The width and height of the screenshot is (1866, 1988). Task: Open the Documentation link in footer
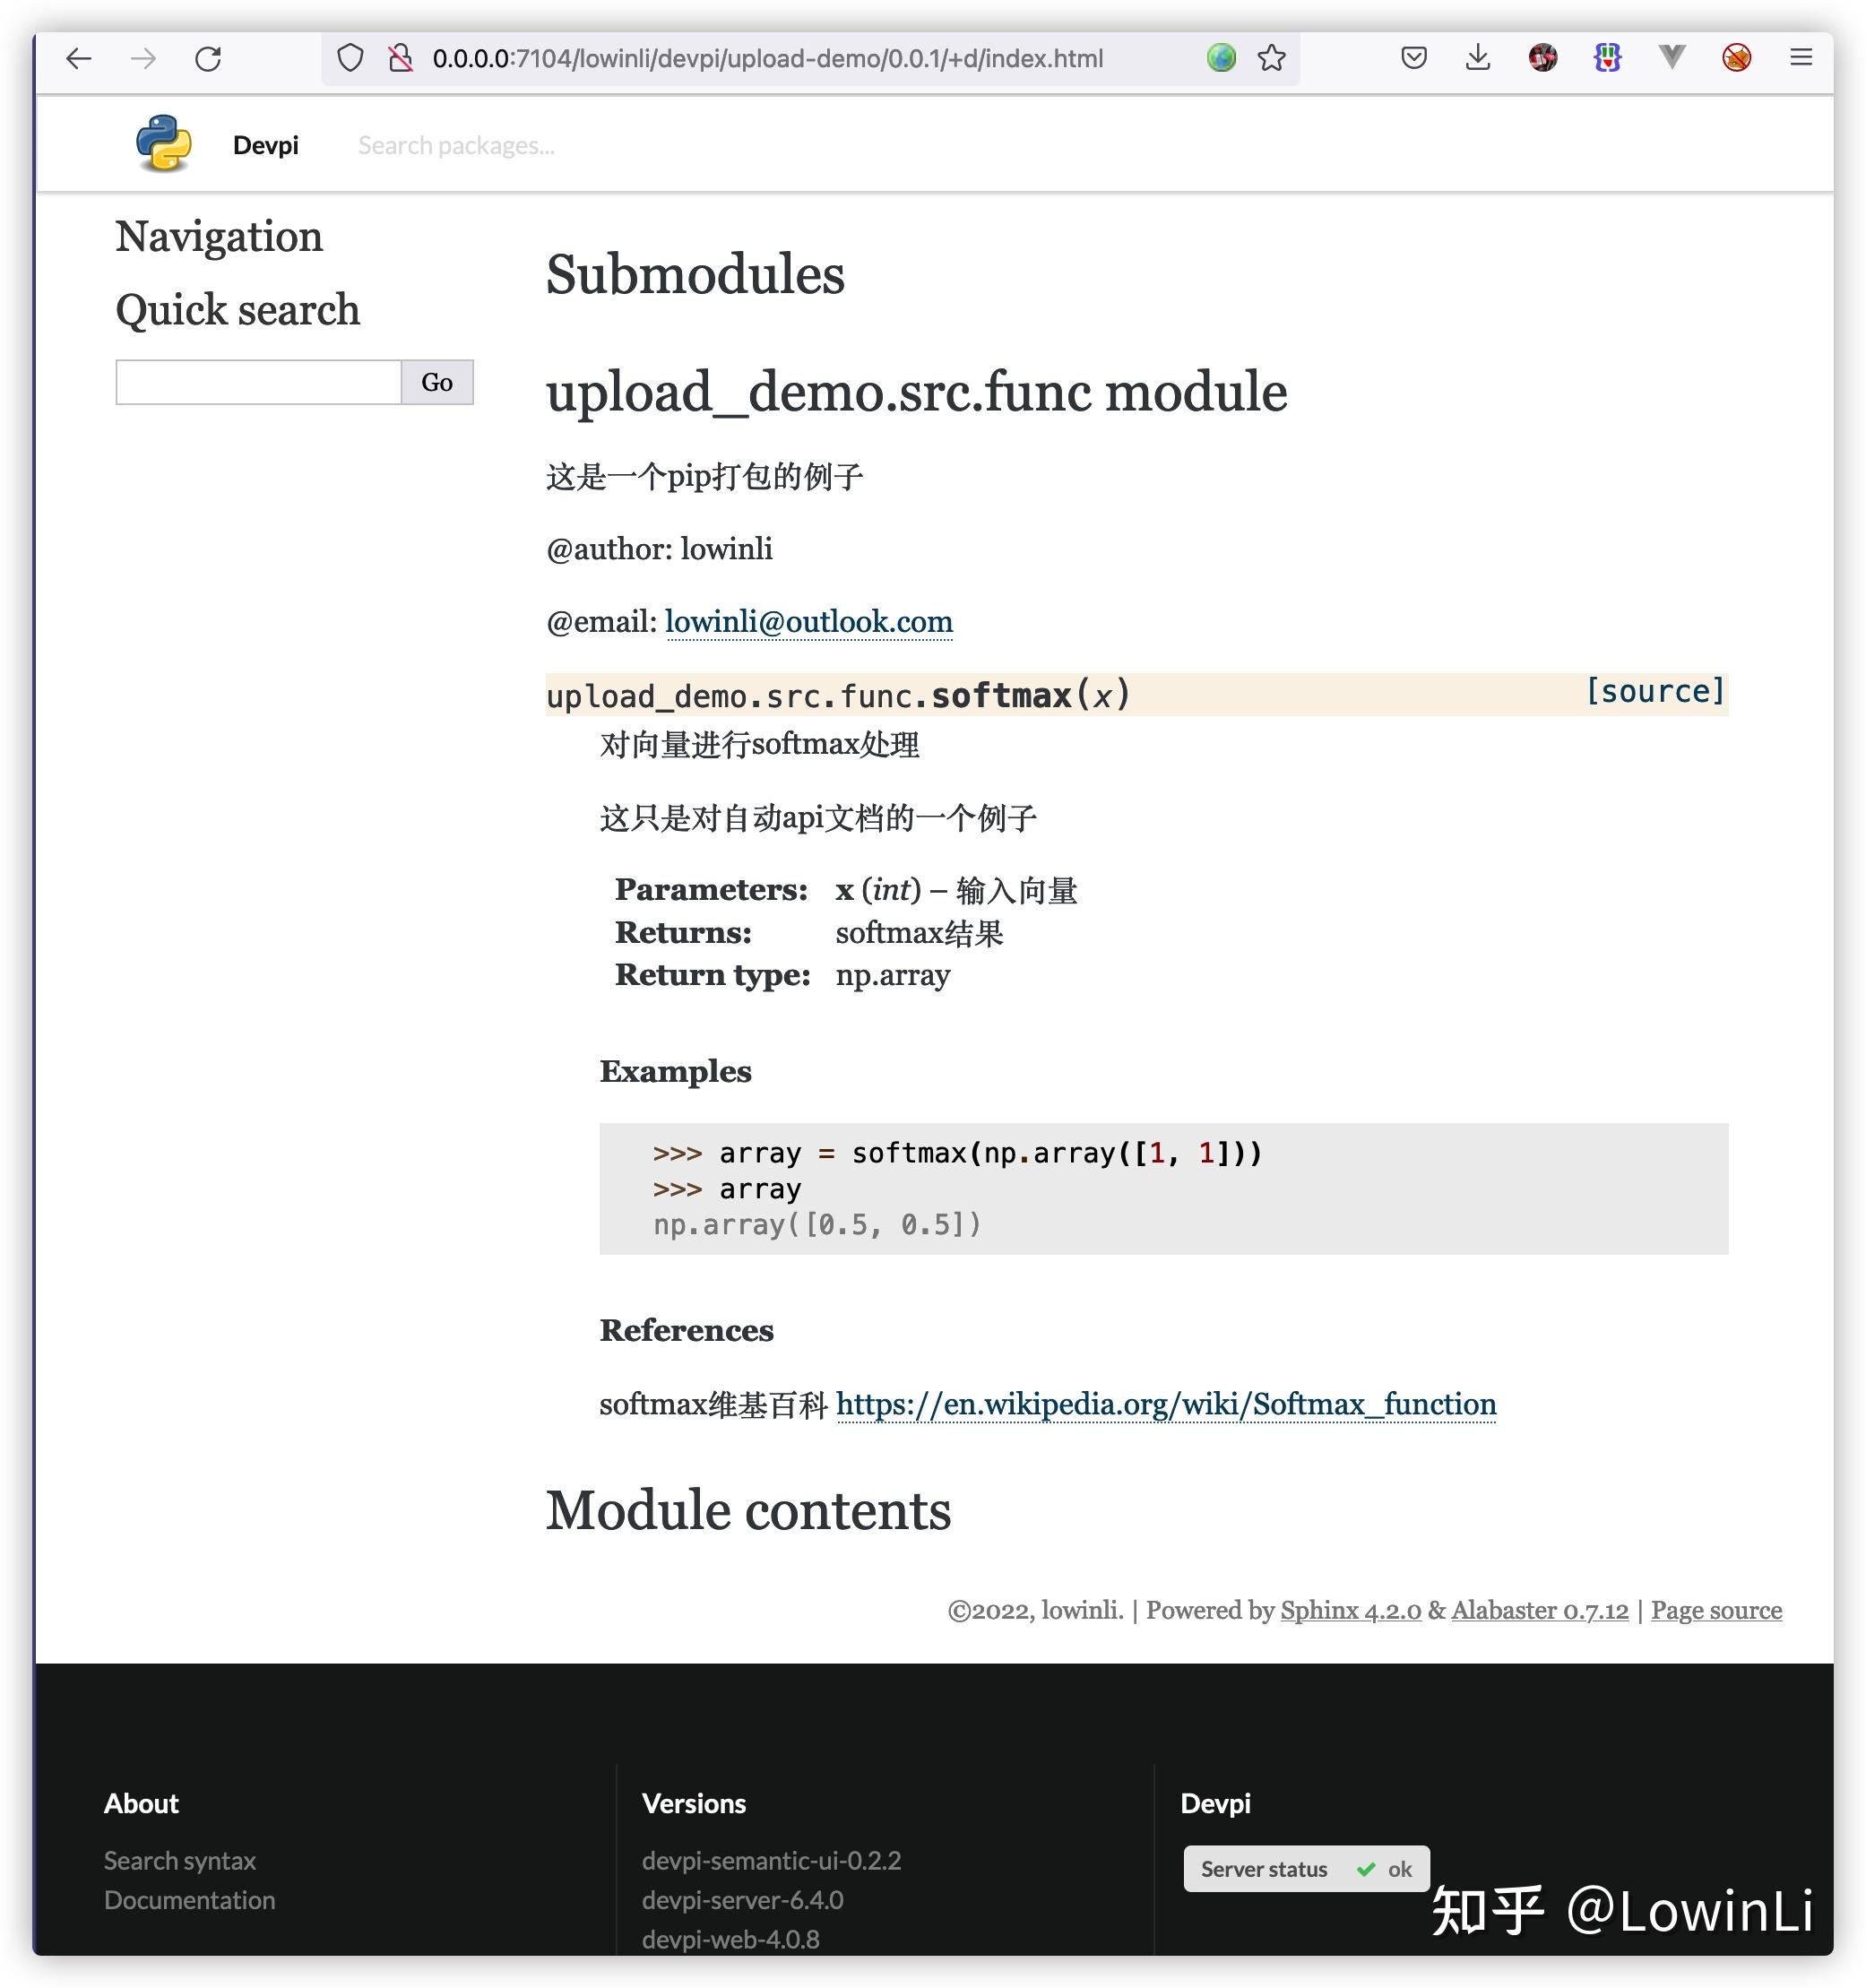pyautogui.click(x=189, y=1899)
